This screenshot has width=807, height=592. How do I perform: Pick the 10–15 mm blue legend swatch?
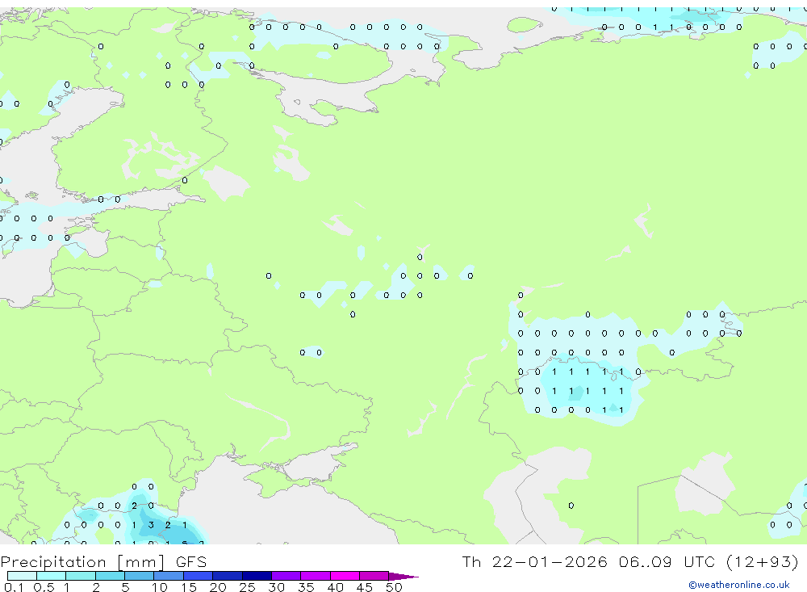[169, 576]
